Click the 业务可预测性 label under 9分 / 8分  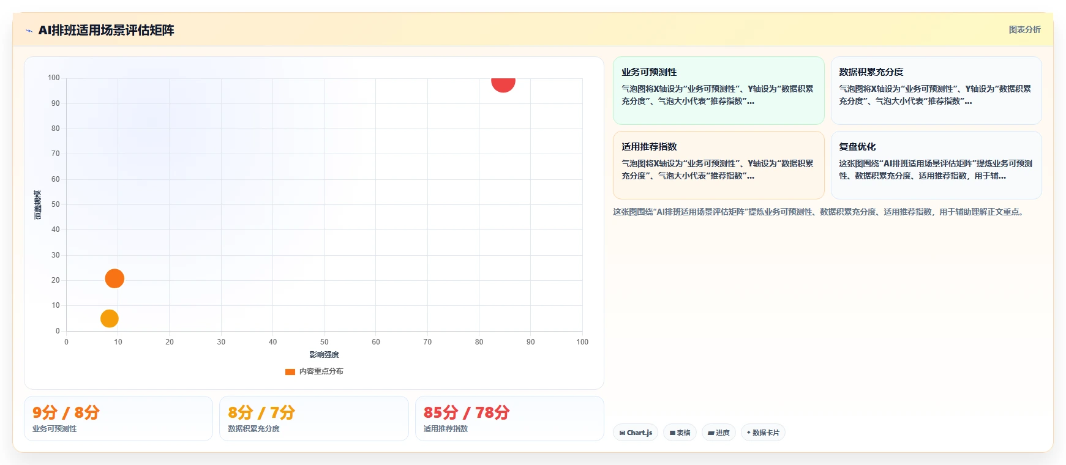[x=54, y=429]
